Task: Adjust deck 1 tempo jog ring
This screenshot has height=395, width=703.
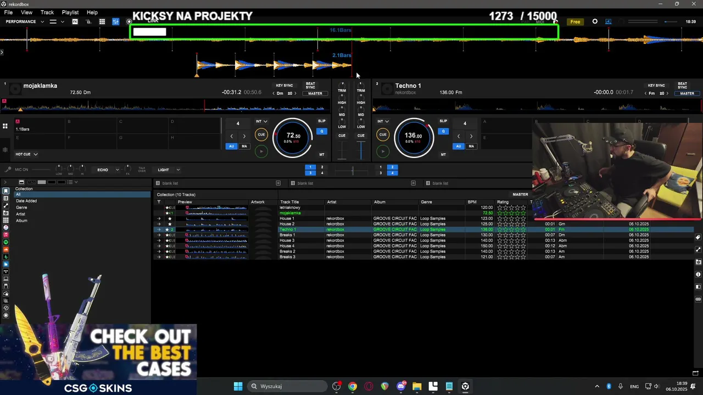Action: pyautogui.click(x=292, y=137)
